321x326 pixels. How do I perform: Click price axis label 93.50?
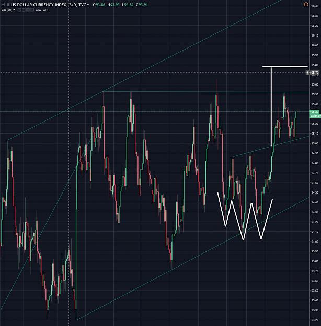315,291
